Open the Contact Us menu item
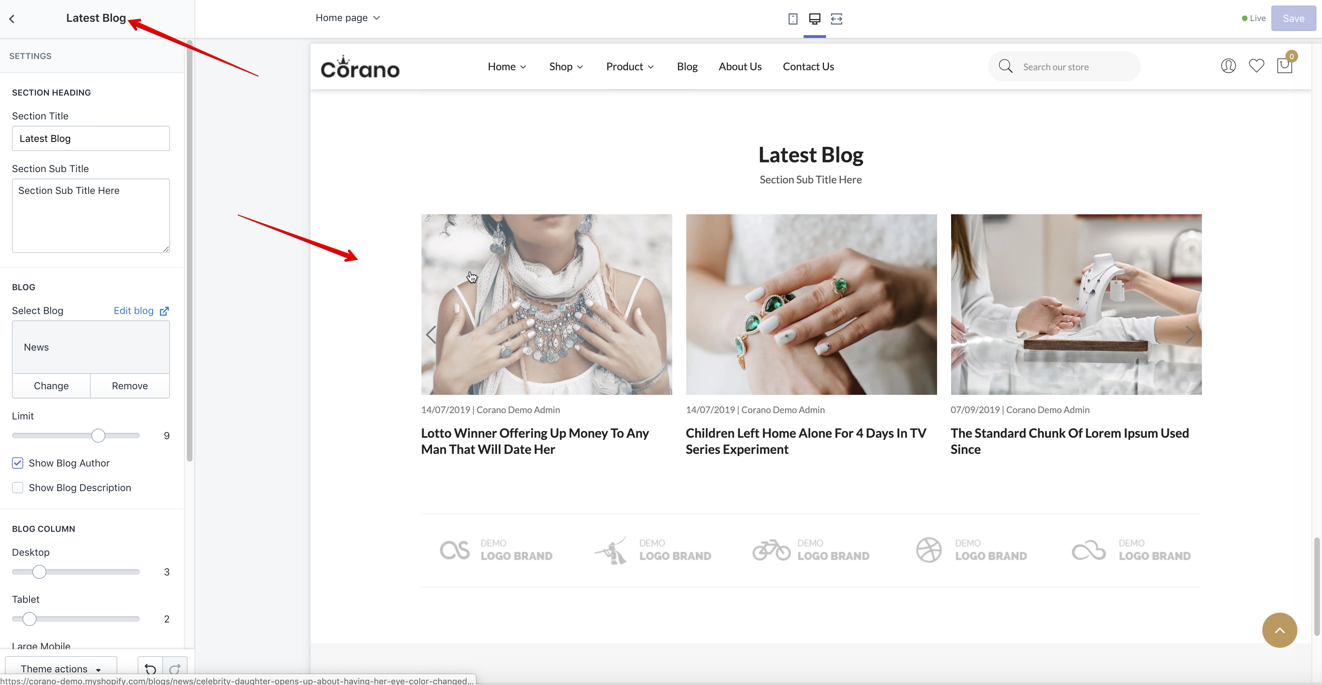Screen dimensions: 1322x685 [808, 67]
